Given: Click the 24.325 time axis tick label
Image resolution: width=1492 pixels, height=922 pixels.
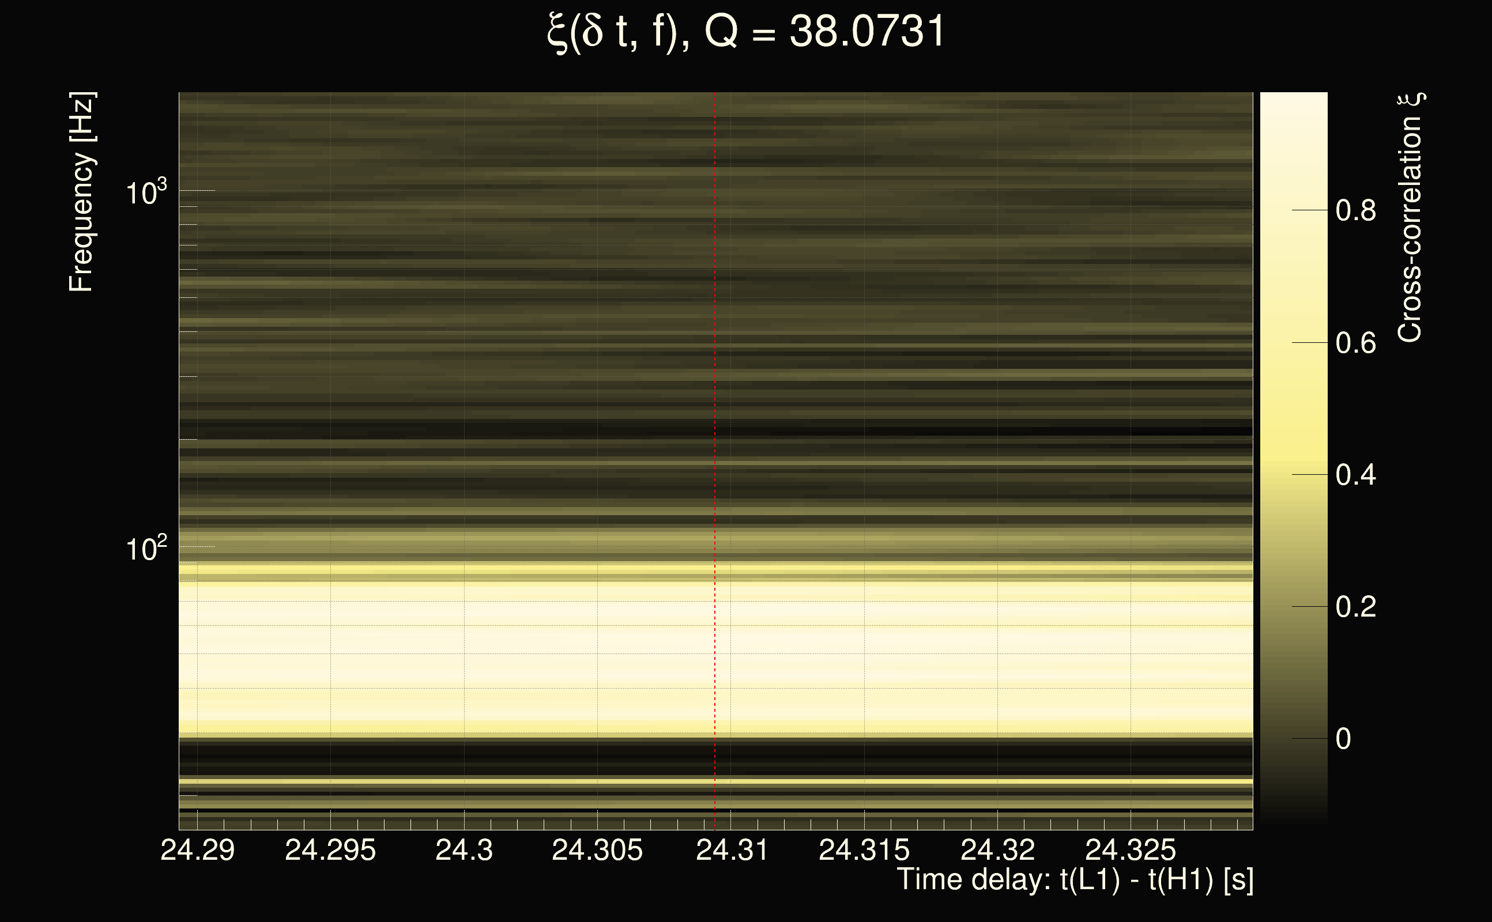Looking at the screenshot, I should [1131, 850].
